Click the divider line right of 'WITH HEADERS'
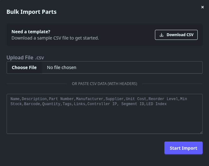Image resolution: width=209 pixels, height=166 pixels. click(x=173, y=84)
